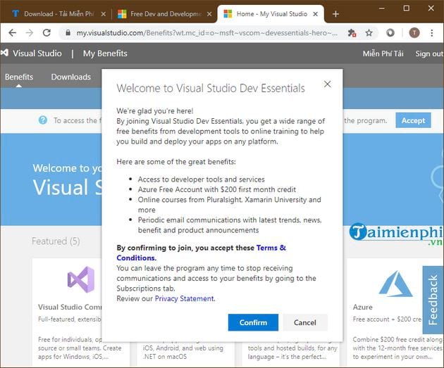The image size is (444, 368).
Task: Open the Terms & Conditions link
Action: point(201,253)
